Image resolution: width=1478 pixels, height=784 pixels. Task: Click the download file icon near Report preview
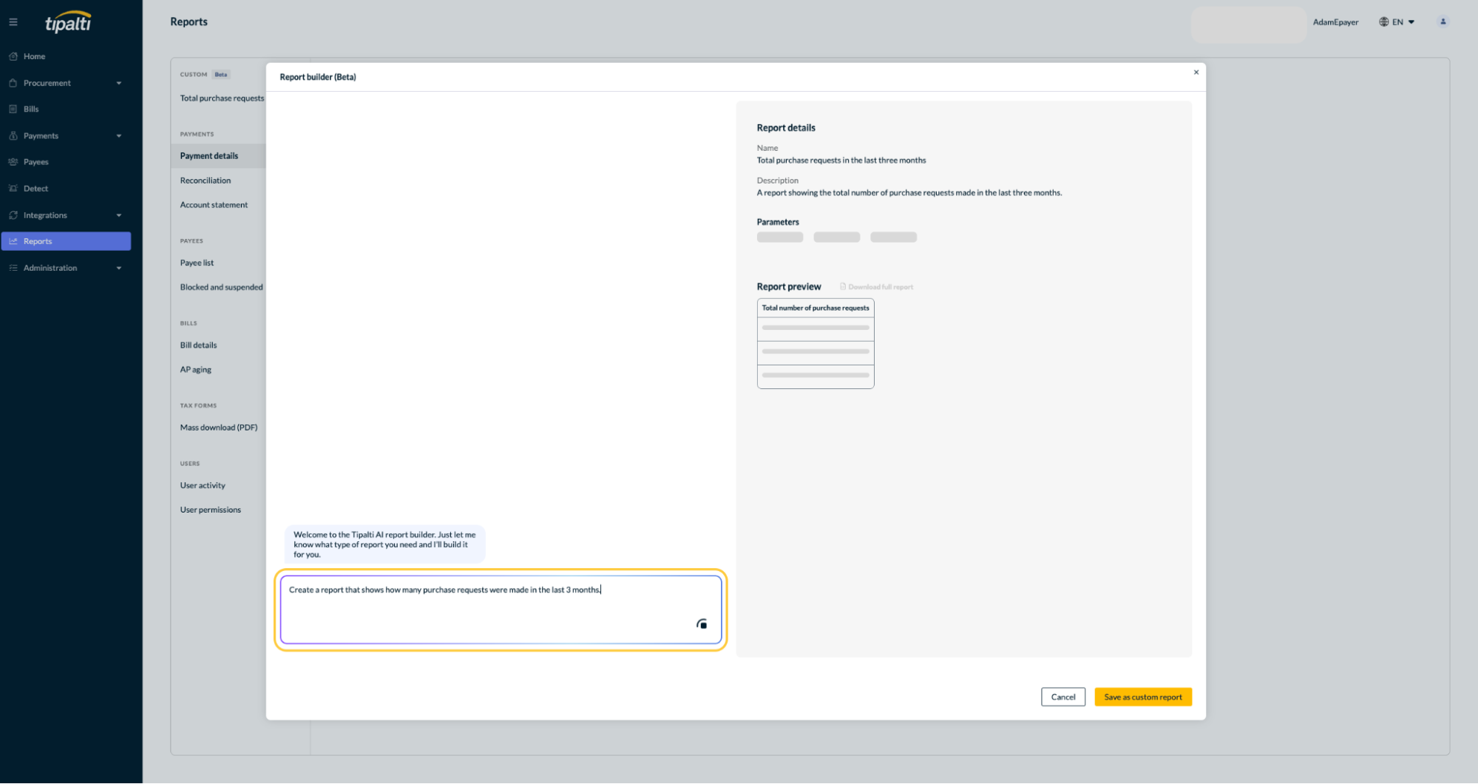coord(843,286)
